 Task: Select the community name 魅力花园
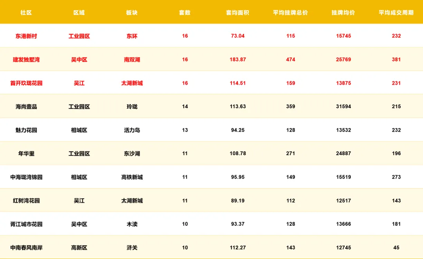coord(26,130)
